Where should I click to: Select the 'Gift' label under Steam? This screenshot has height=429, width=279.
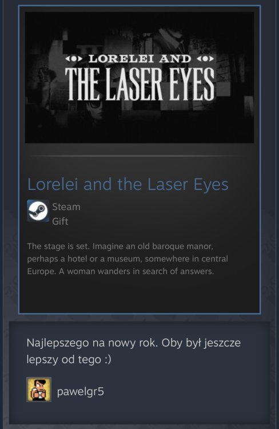[x=60, y=221]
